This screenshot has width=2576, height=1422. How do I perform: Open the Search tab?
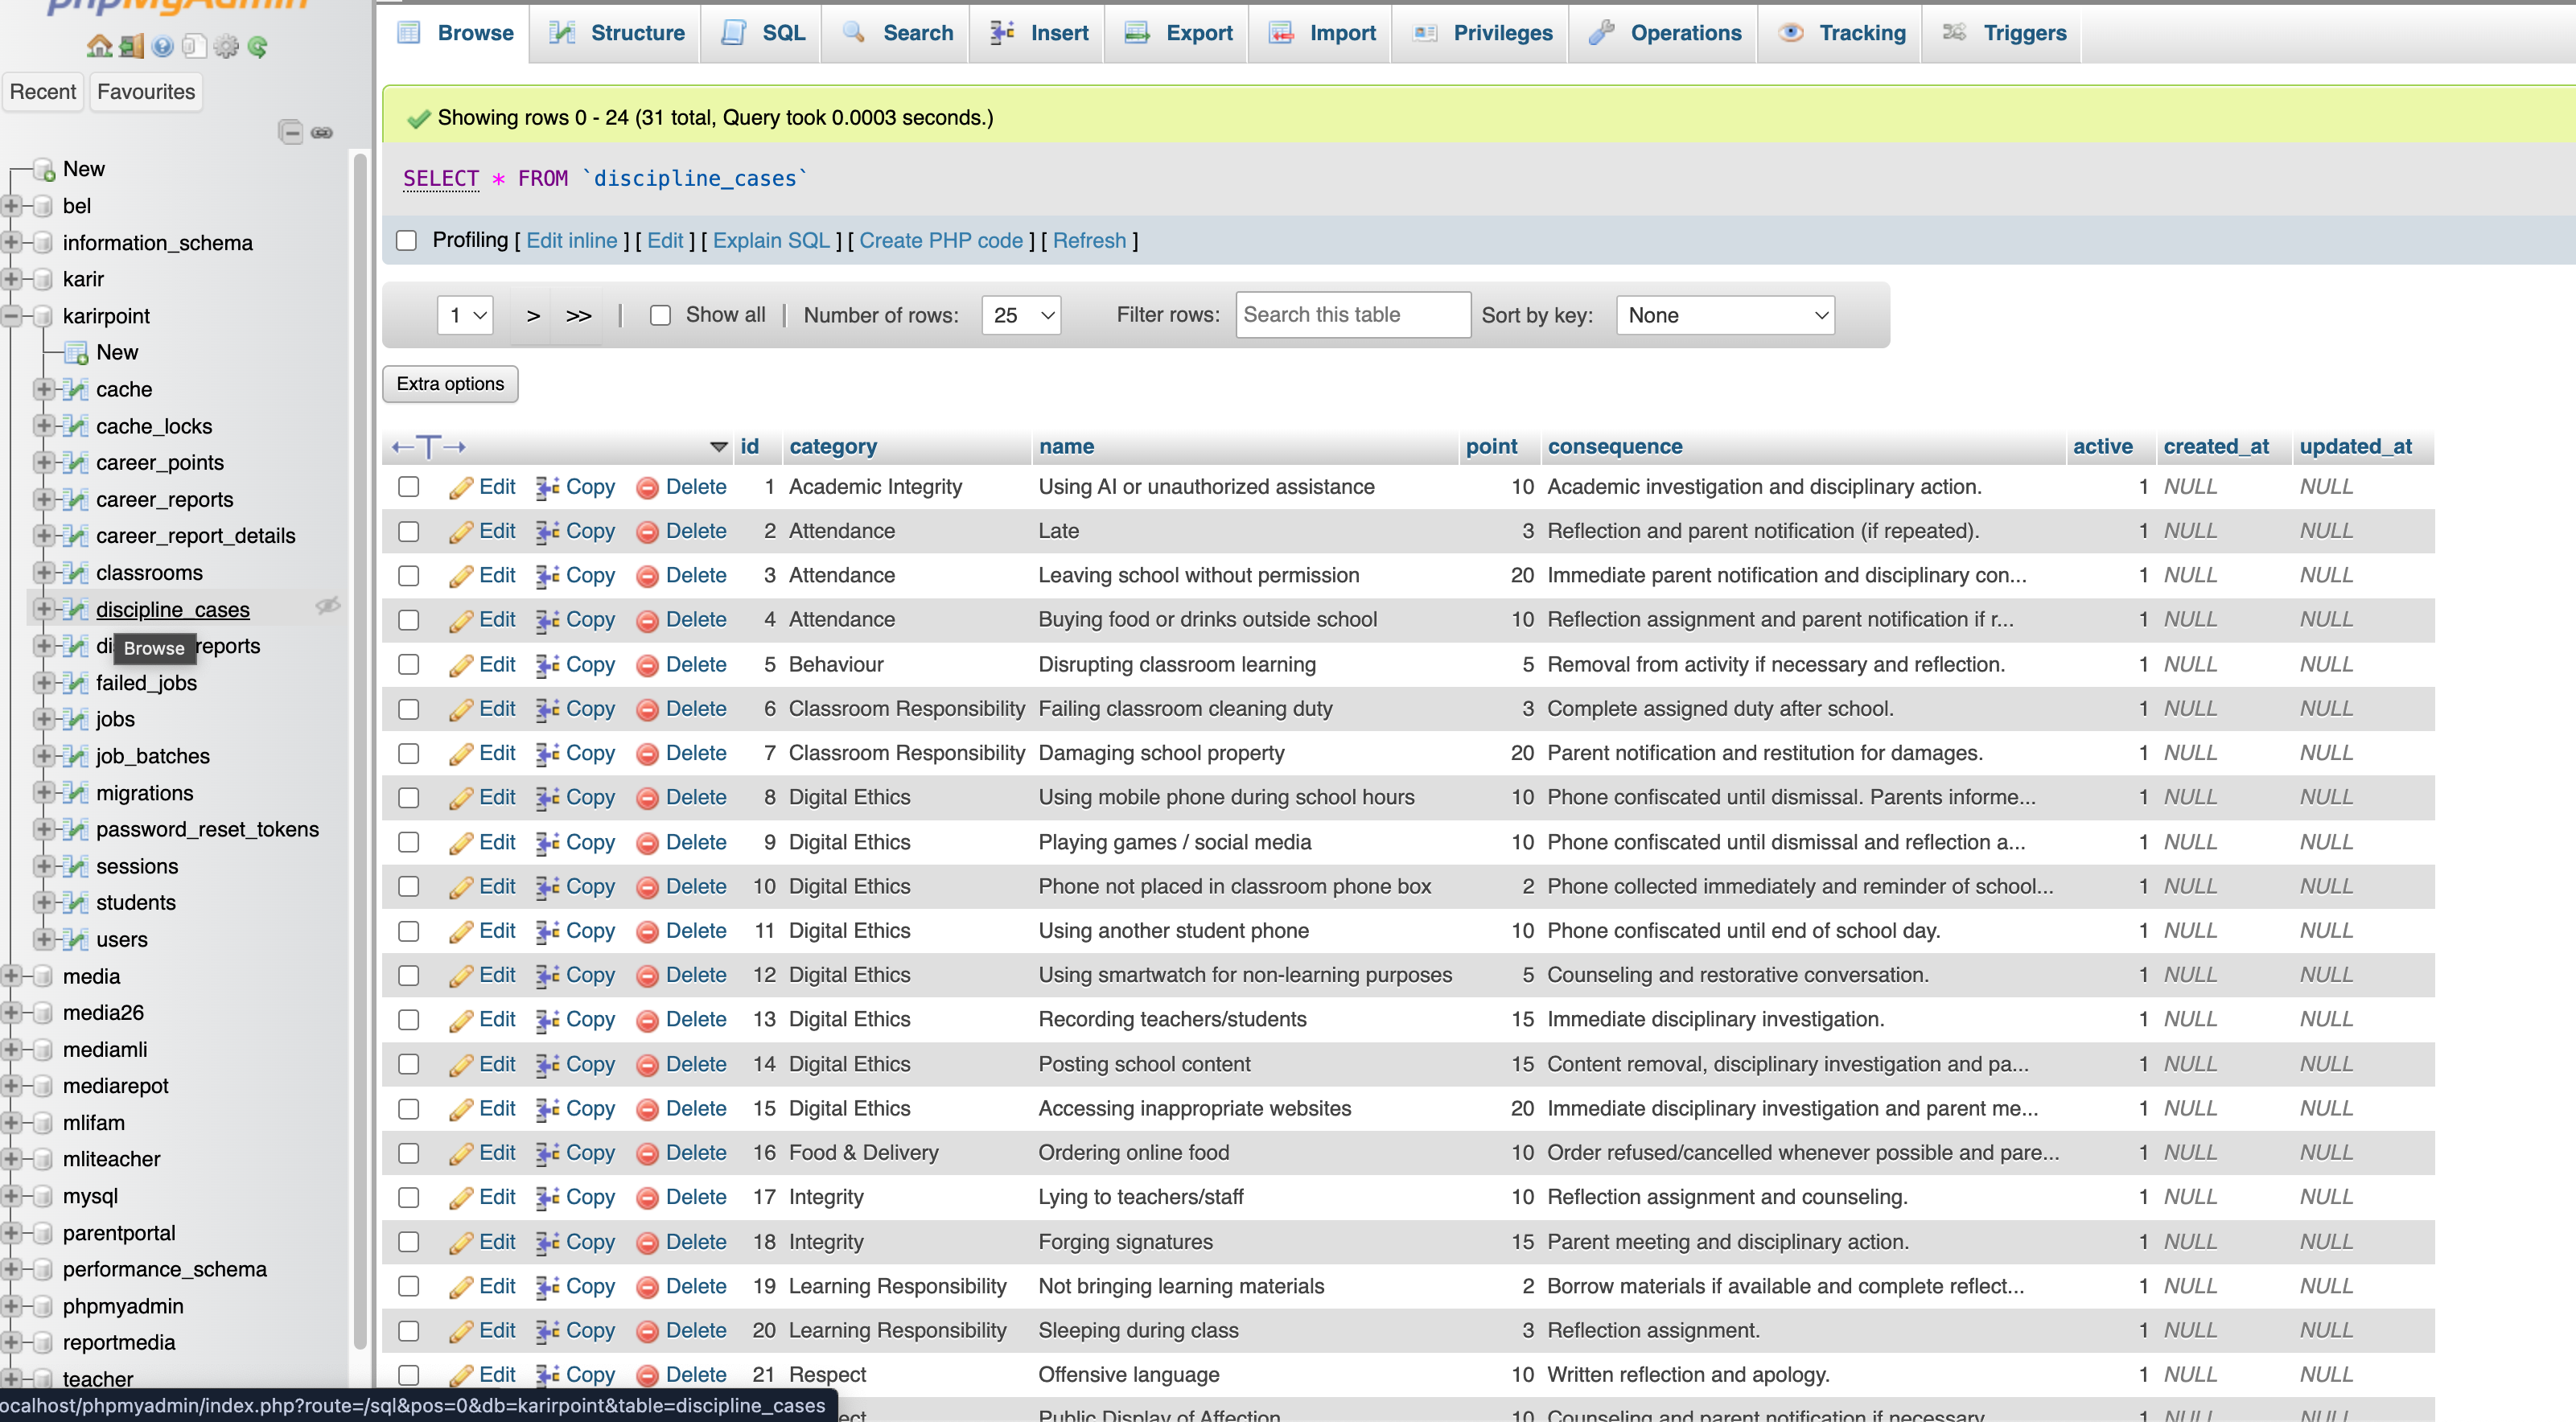point(896,33)
